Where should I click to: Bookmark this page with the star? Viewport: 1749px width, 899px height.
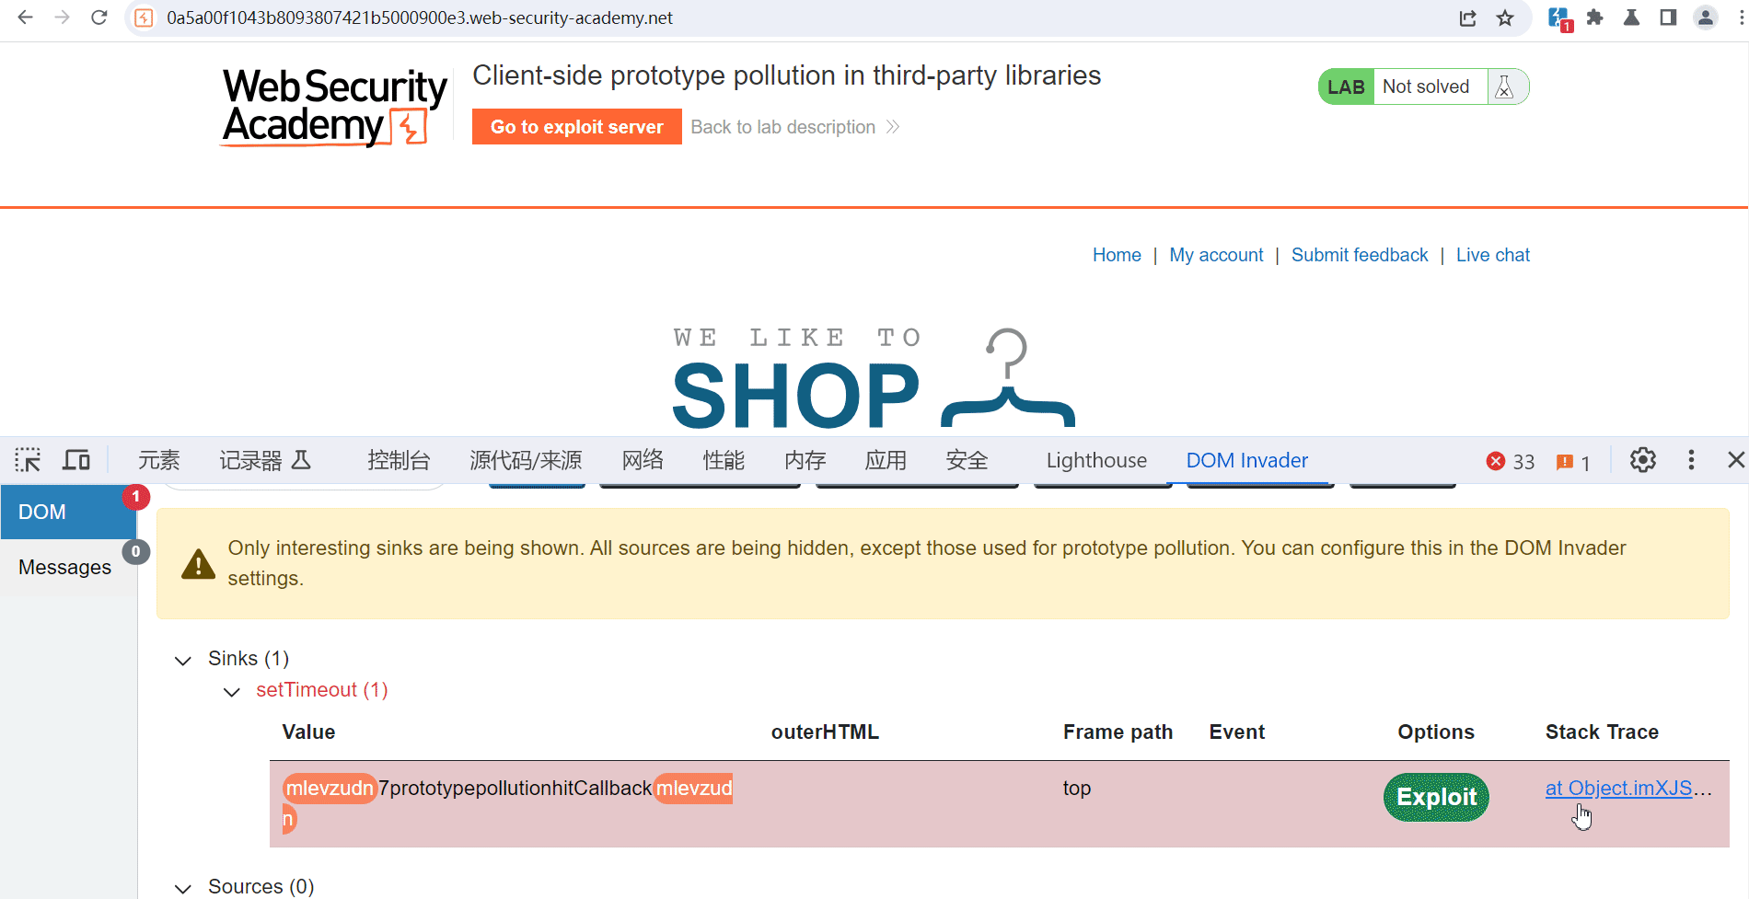(x=1505, y=18)
